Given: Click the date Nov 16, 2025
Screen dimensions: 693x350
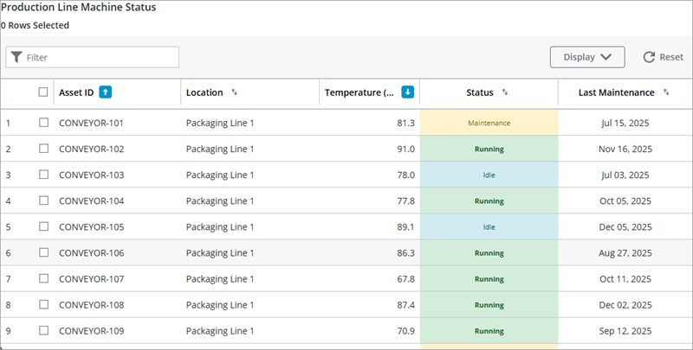Looking at the screenshot, I should pyautogui.click(x=625, y=149).
